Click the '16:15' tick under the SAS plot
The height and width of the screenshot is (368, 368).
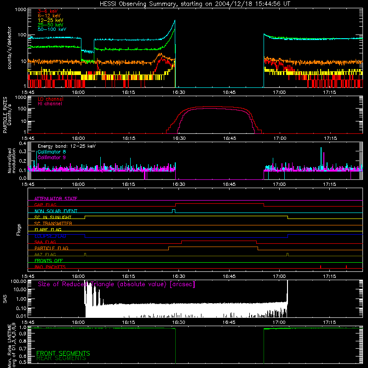tap(128, 322)
